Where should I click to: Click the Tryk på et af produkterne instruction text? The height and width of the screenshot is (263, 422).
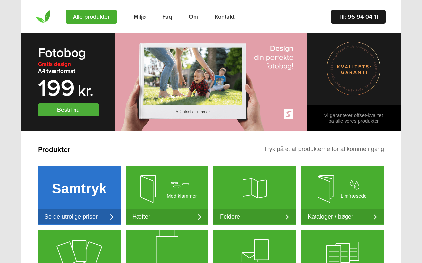(324, 149)
